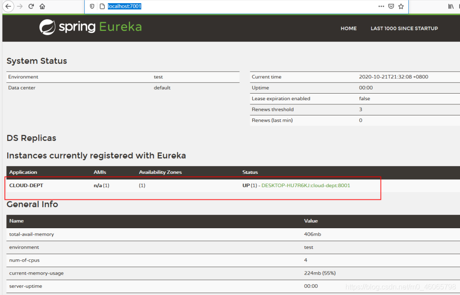460x295 pixels.
Task: Click the total-avail-memory row name
Action: point(31,234)
